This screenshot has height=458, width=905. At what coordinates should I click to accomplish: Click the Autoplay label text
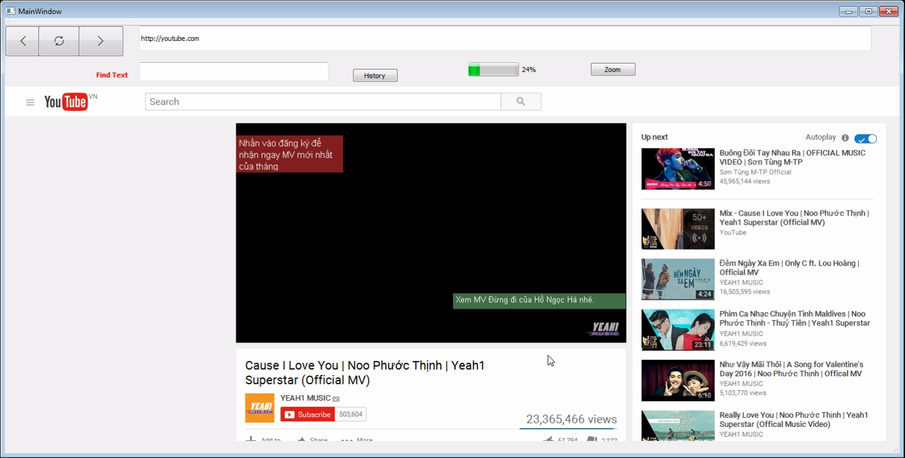click(821, 137)
